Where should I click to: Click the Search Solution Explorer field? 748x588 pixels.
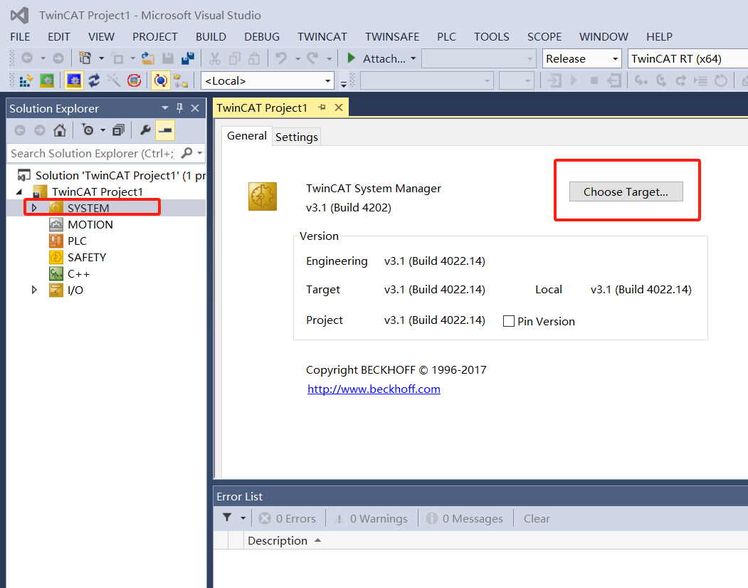click(x=93, y=153)
